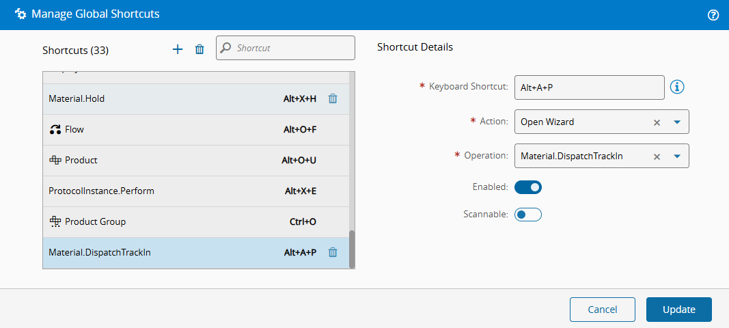
Task: Disable the Enabled toggle switch
Action: point(528,187)
